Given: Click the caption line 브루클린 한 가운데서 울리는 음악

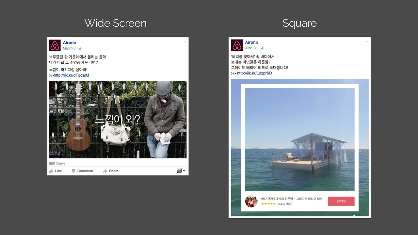Looking at the screenshot, I should [x=77, y=57].
